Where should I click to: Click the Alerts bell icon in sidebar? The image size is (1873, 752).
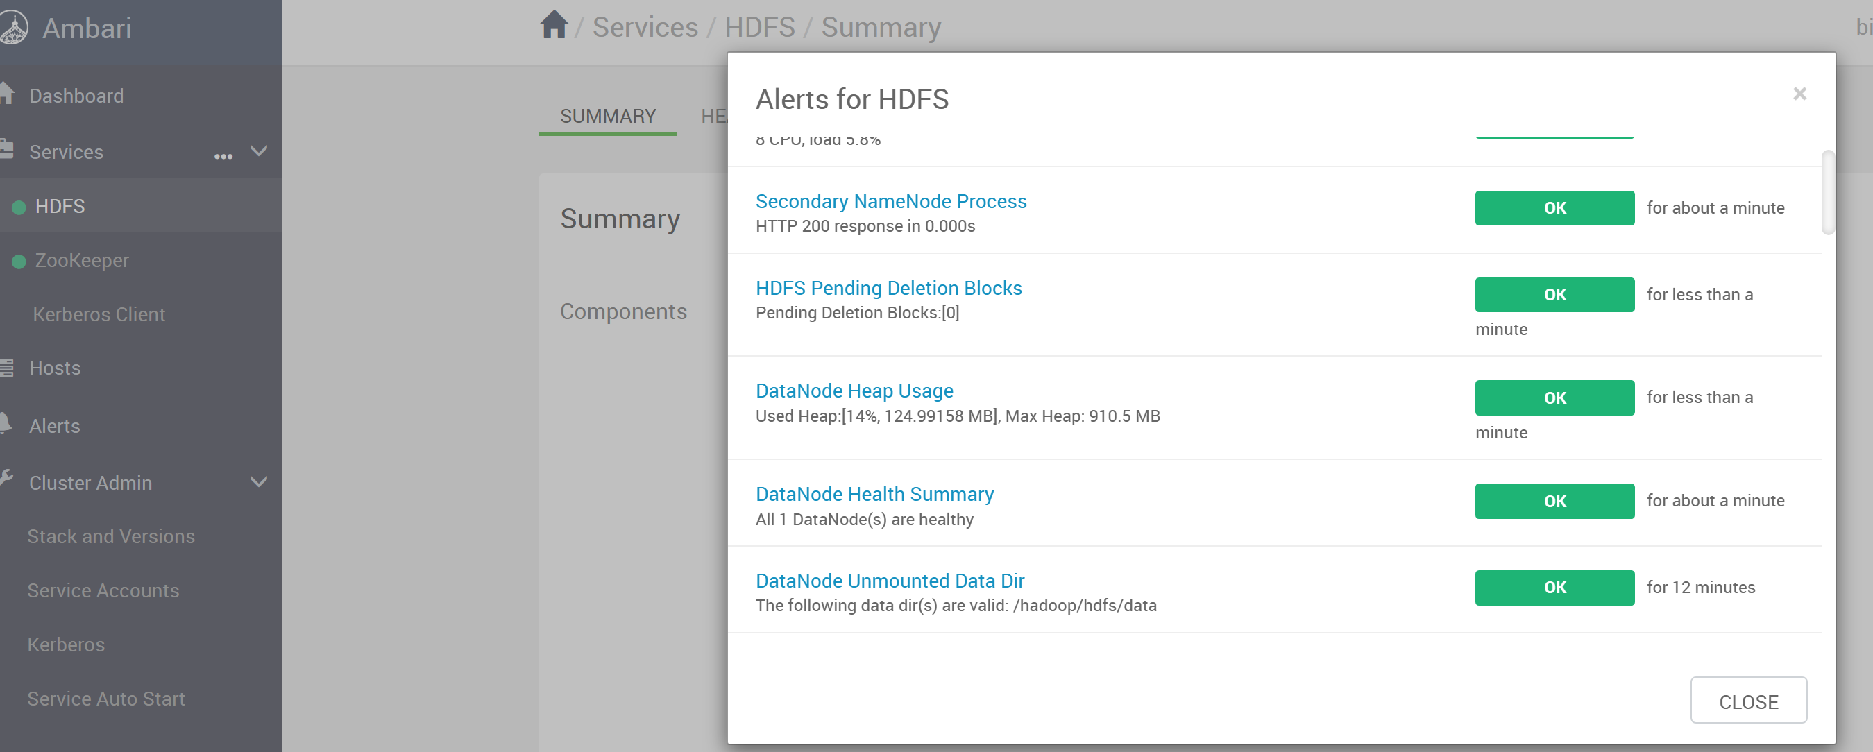(x=6, y=424)
